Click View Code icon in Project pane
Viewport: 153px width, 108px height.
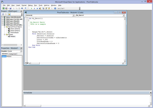3,14
